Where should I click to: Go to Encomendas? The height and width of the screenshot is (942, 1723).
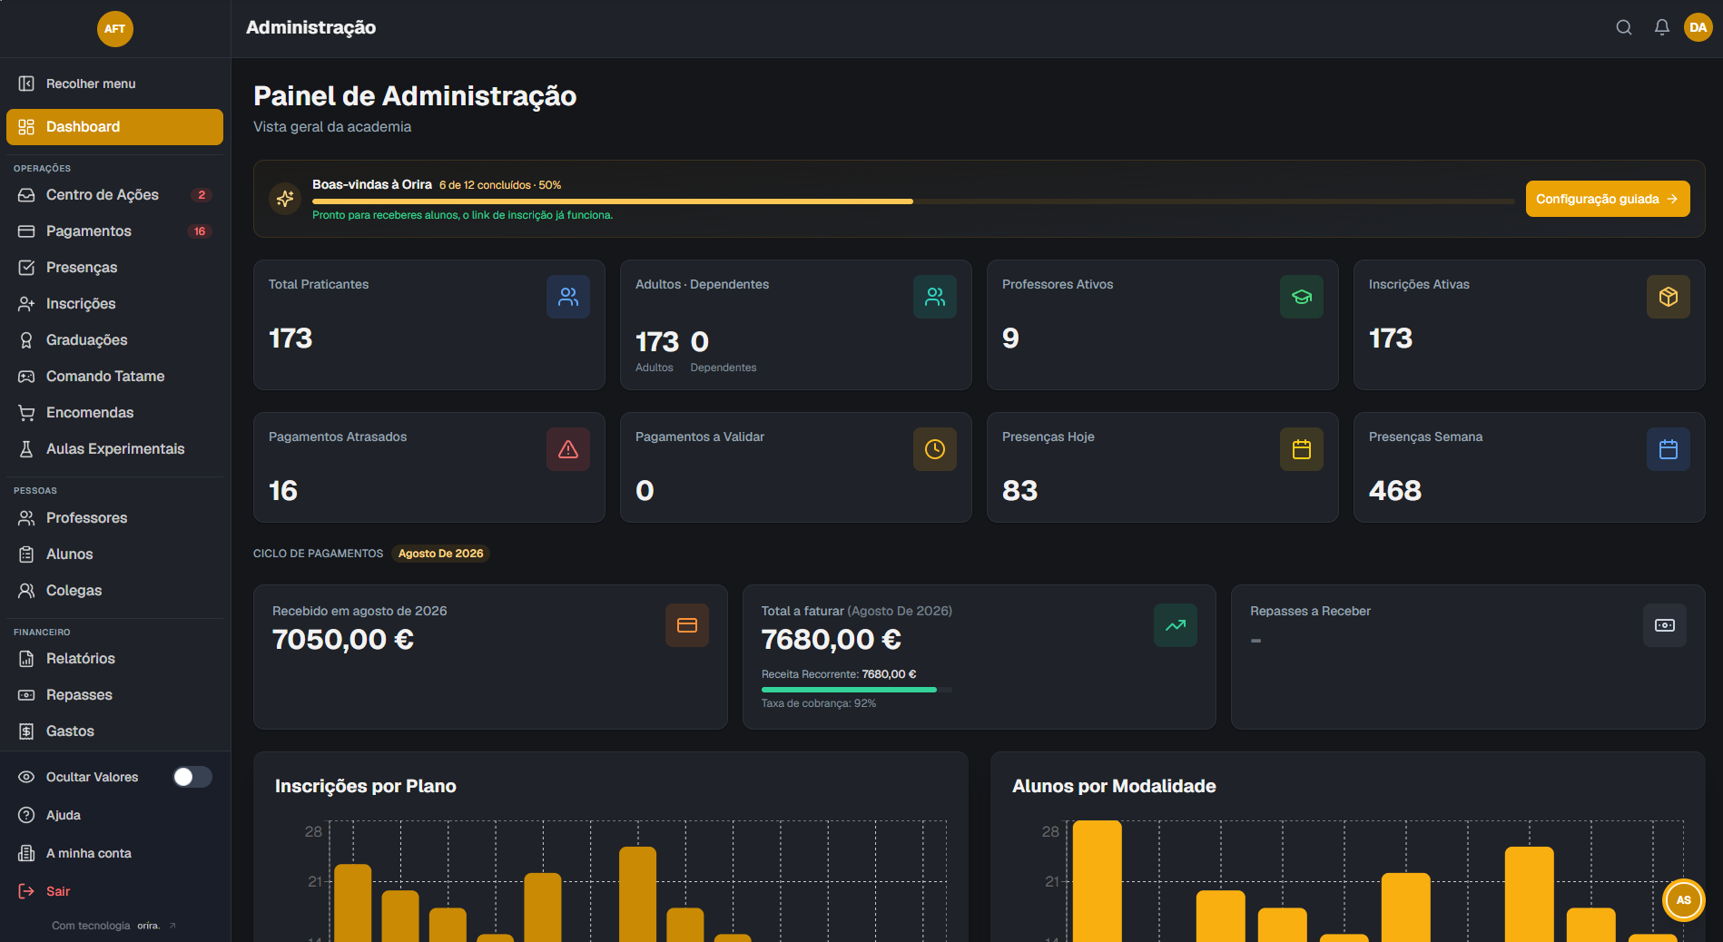point(114,413)
